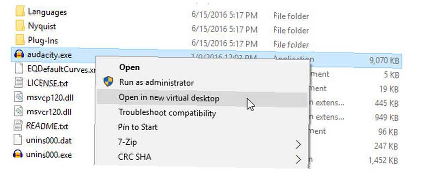This screenshot has width=439, height=172.
Task: Click the README.txt document icon
Action: click(x=18, y=126)
